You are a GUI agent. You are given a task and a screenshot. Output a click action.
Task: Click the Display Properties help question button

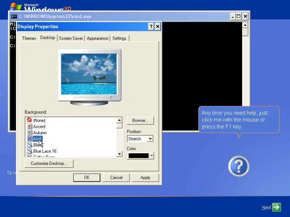tap(151, 26)
